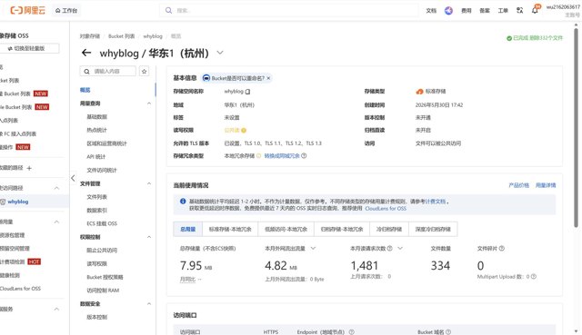Image resolution: width=582 pixels, height=335 pixels.
Task: Click search icon in bucket menu filter
Action: (x=86, y=71)
